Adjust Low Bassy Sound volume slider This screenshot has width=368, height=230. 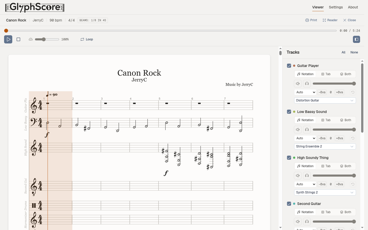pos(334,130)
